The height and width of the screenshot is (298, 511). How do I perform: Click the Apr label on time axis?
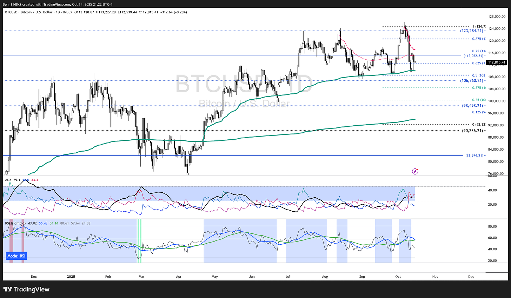tap(179, 277)
